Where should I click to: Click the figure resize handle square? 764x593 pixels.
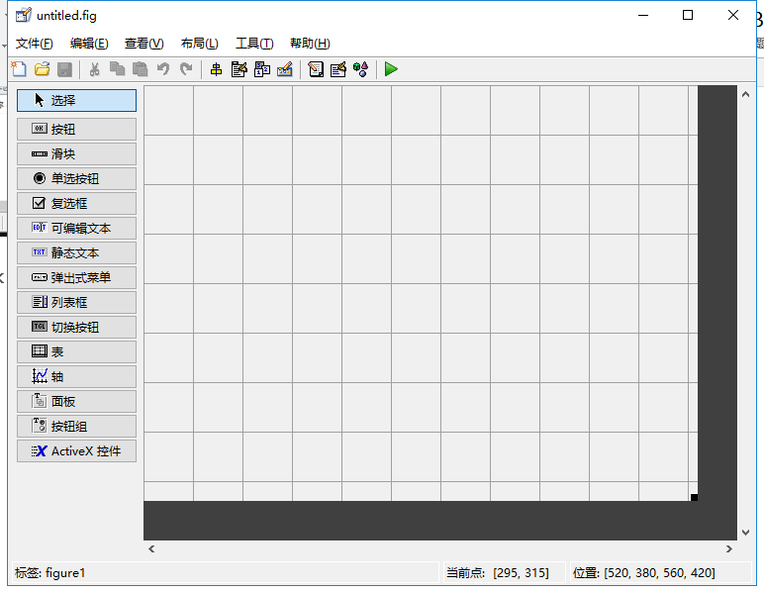pyautogui.click(x=695, y=498)
